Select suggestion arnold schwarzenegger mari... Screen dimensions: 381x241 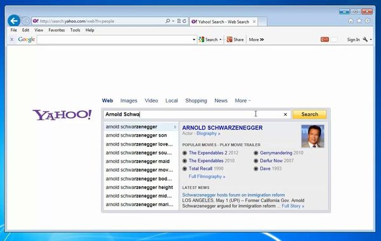coord(141,205)
